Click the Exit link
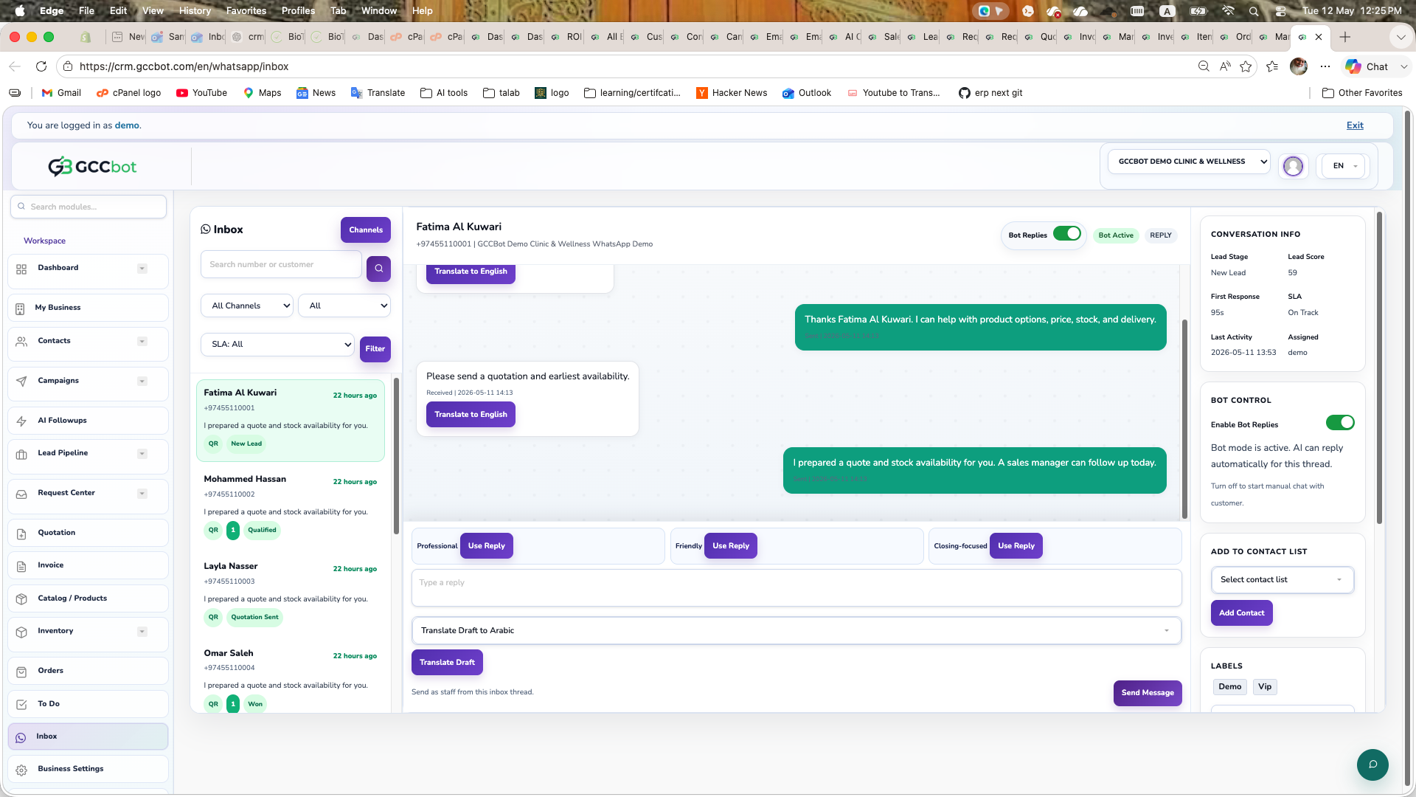The height and width of the screenshot is (797, 1416). pyautogui.click(x=1355, y=125)
